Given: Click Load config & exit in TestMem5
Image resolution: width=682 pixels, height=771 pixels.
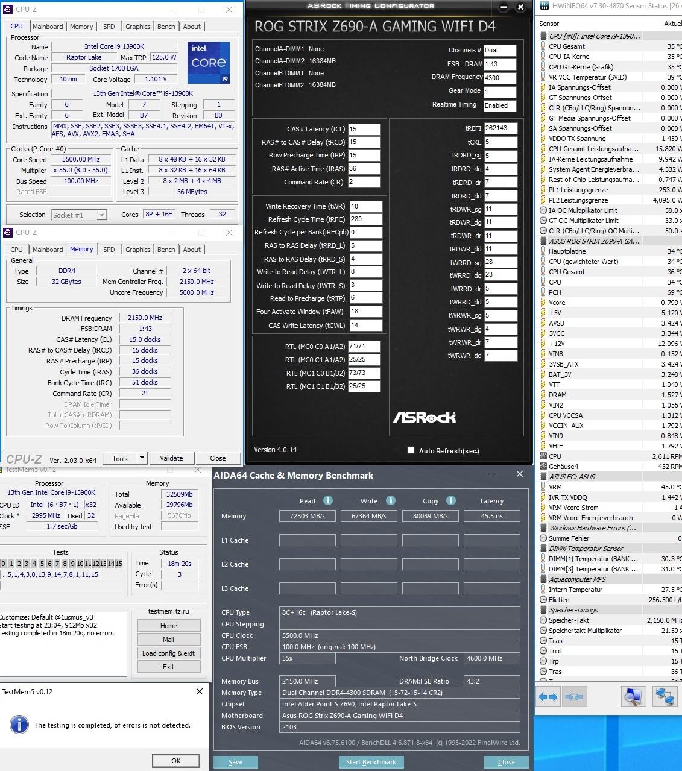Looking at the screenshot, I should (x=168, y=653).
